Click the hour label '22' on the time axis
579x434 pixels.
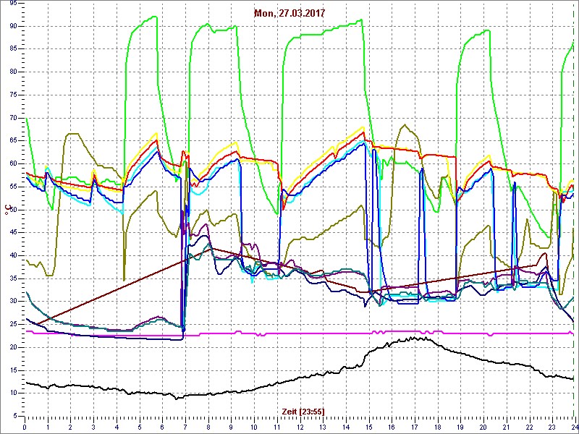528,425
